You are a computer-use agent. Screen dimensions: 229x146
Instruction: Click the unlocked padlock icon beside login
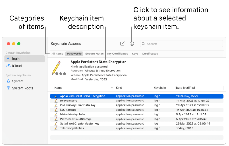(9, 59)
